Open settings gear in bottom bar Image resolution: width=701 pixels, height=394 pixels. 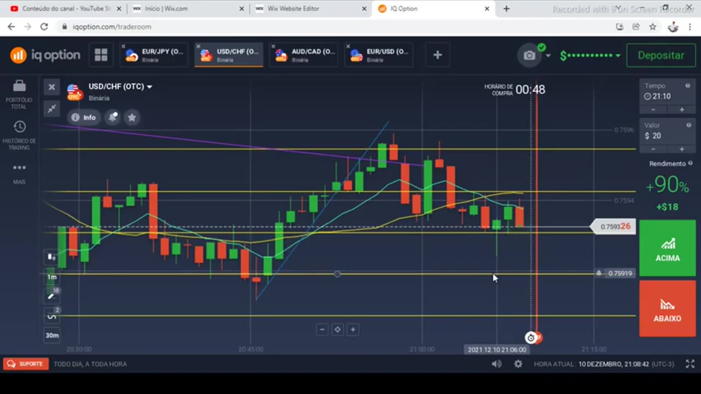click(x=518, y=364)
